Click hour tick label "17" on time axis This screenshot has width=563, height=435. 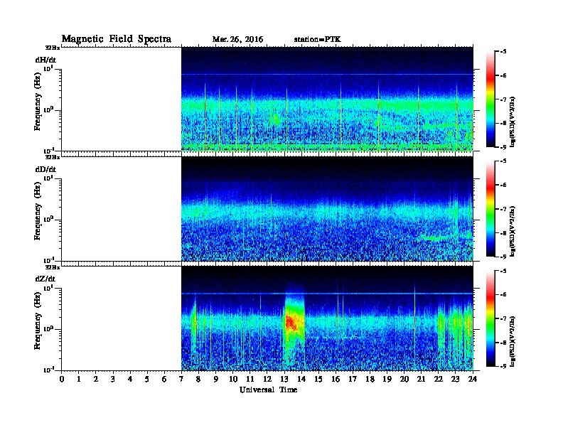353,380
